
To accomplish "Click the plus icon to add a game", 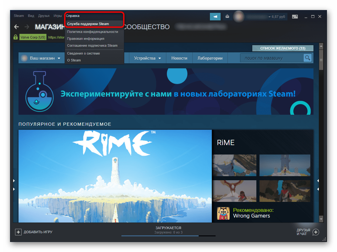I will [x=19, y=232].
